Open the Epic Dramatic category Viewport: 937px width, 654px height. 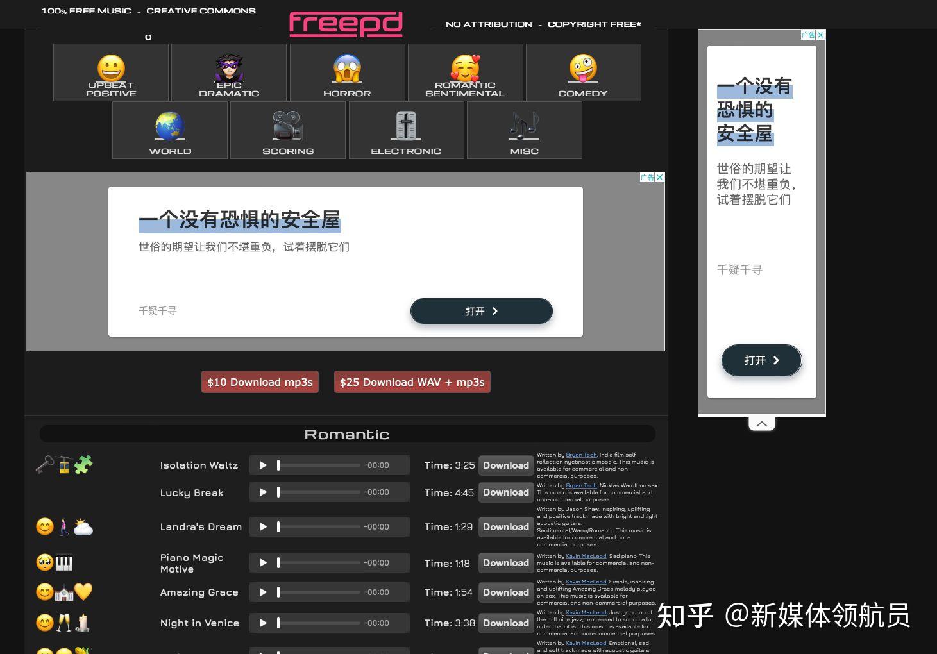(229, 72)
